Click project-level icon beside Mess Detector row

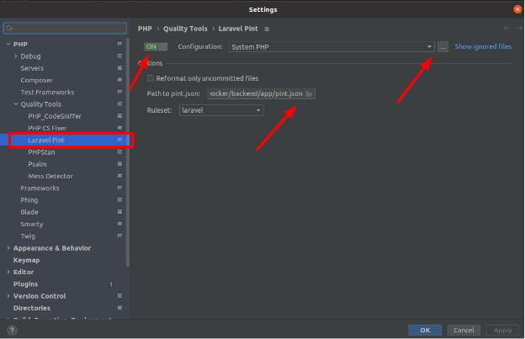click(119, 176)
